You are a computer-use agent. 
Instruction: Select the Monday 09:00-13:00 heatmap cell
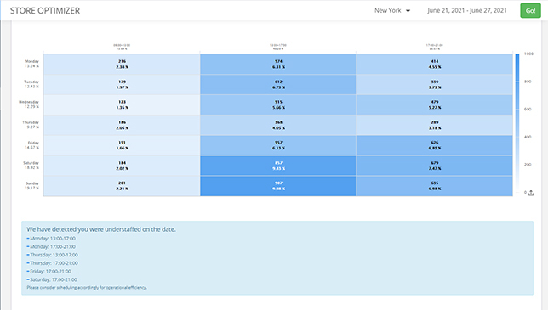tap(122, 65)
